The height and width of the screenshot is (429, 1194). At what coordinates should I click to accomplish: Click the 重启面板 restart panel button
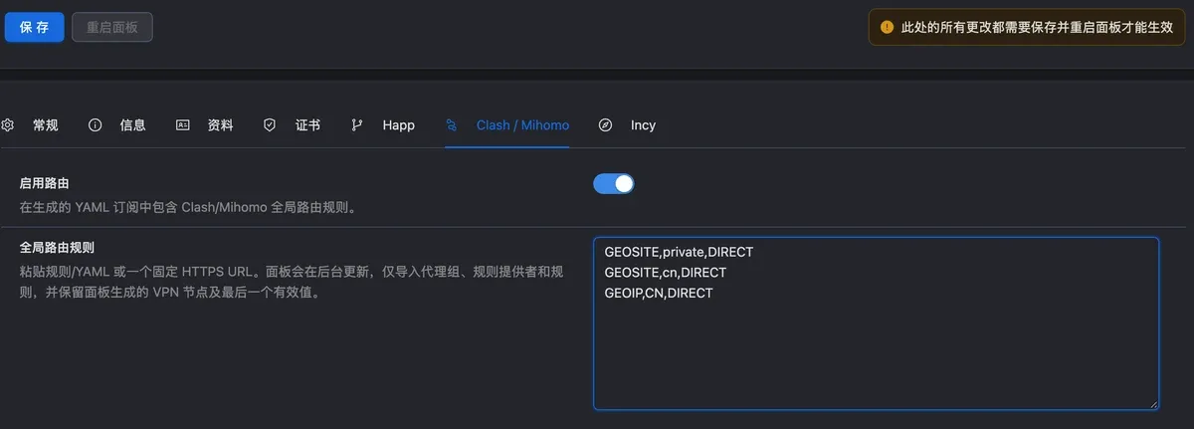click(112, 27)
